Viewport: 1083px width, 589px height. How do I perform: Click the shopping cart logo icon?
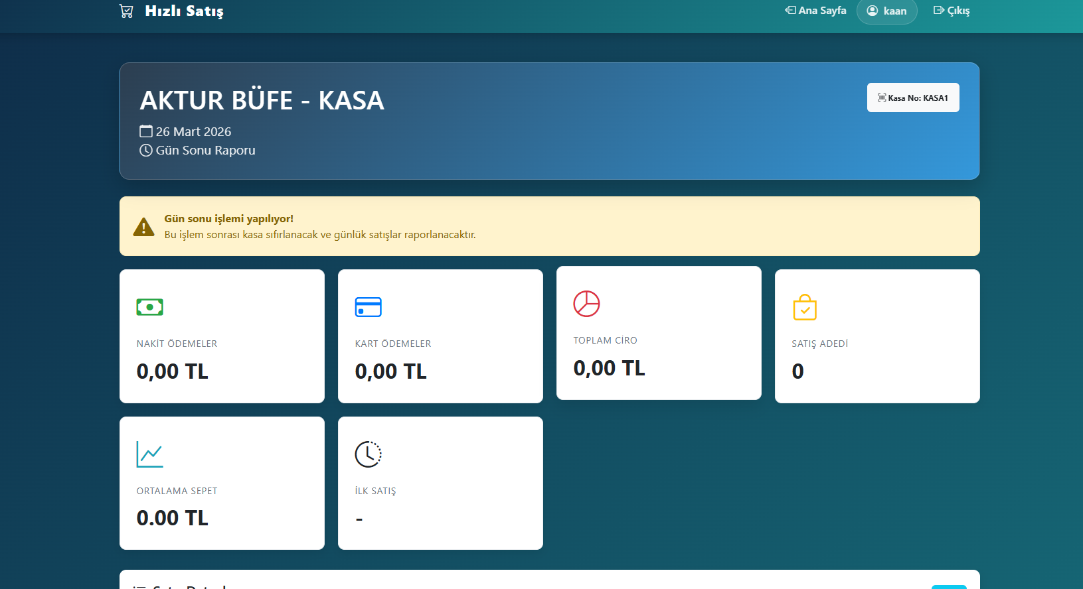[x=126, y=11]
